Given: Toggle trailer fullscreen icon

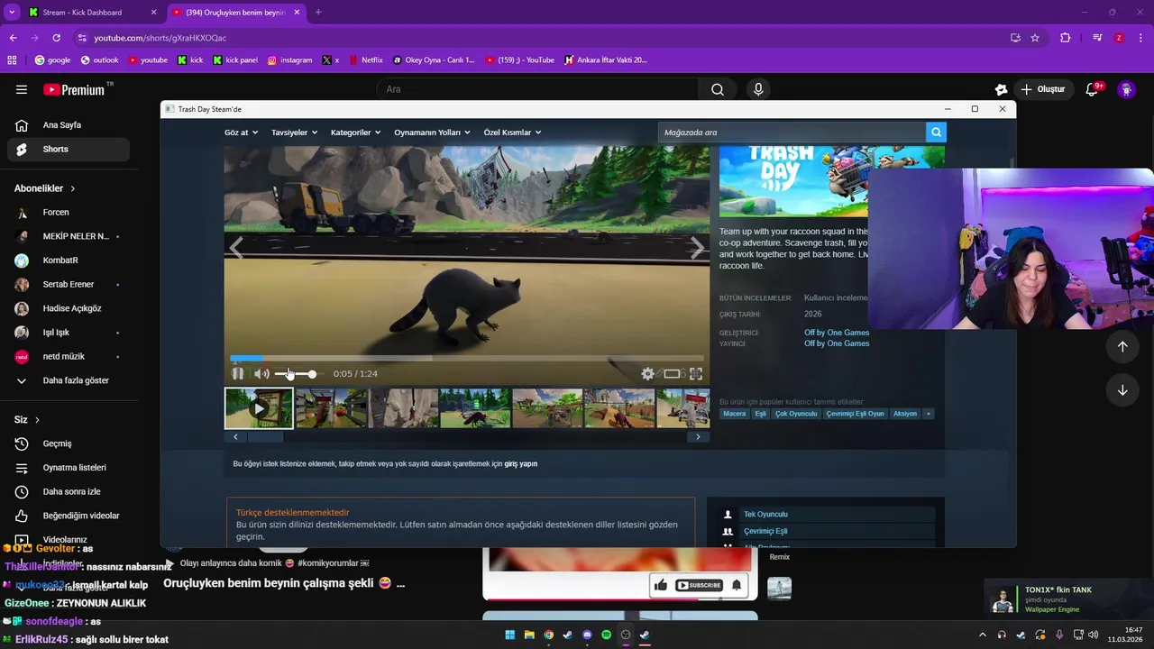Looking at the screenshot, I should pos(695,373).
